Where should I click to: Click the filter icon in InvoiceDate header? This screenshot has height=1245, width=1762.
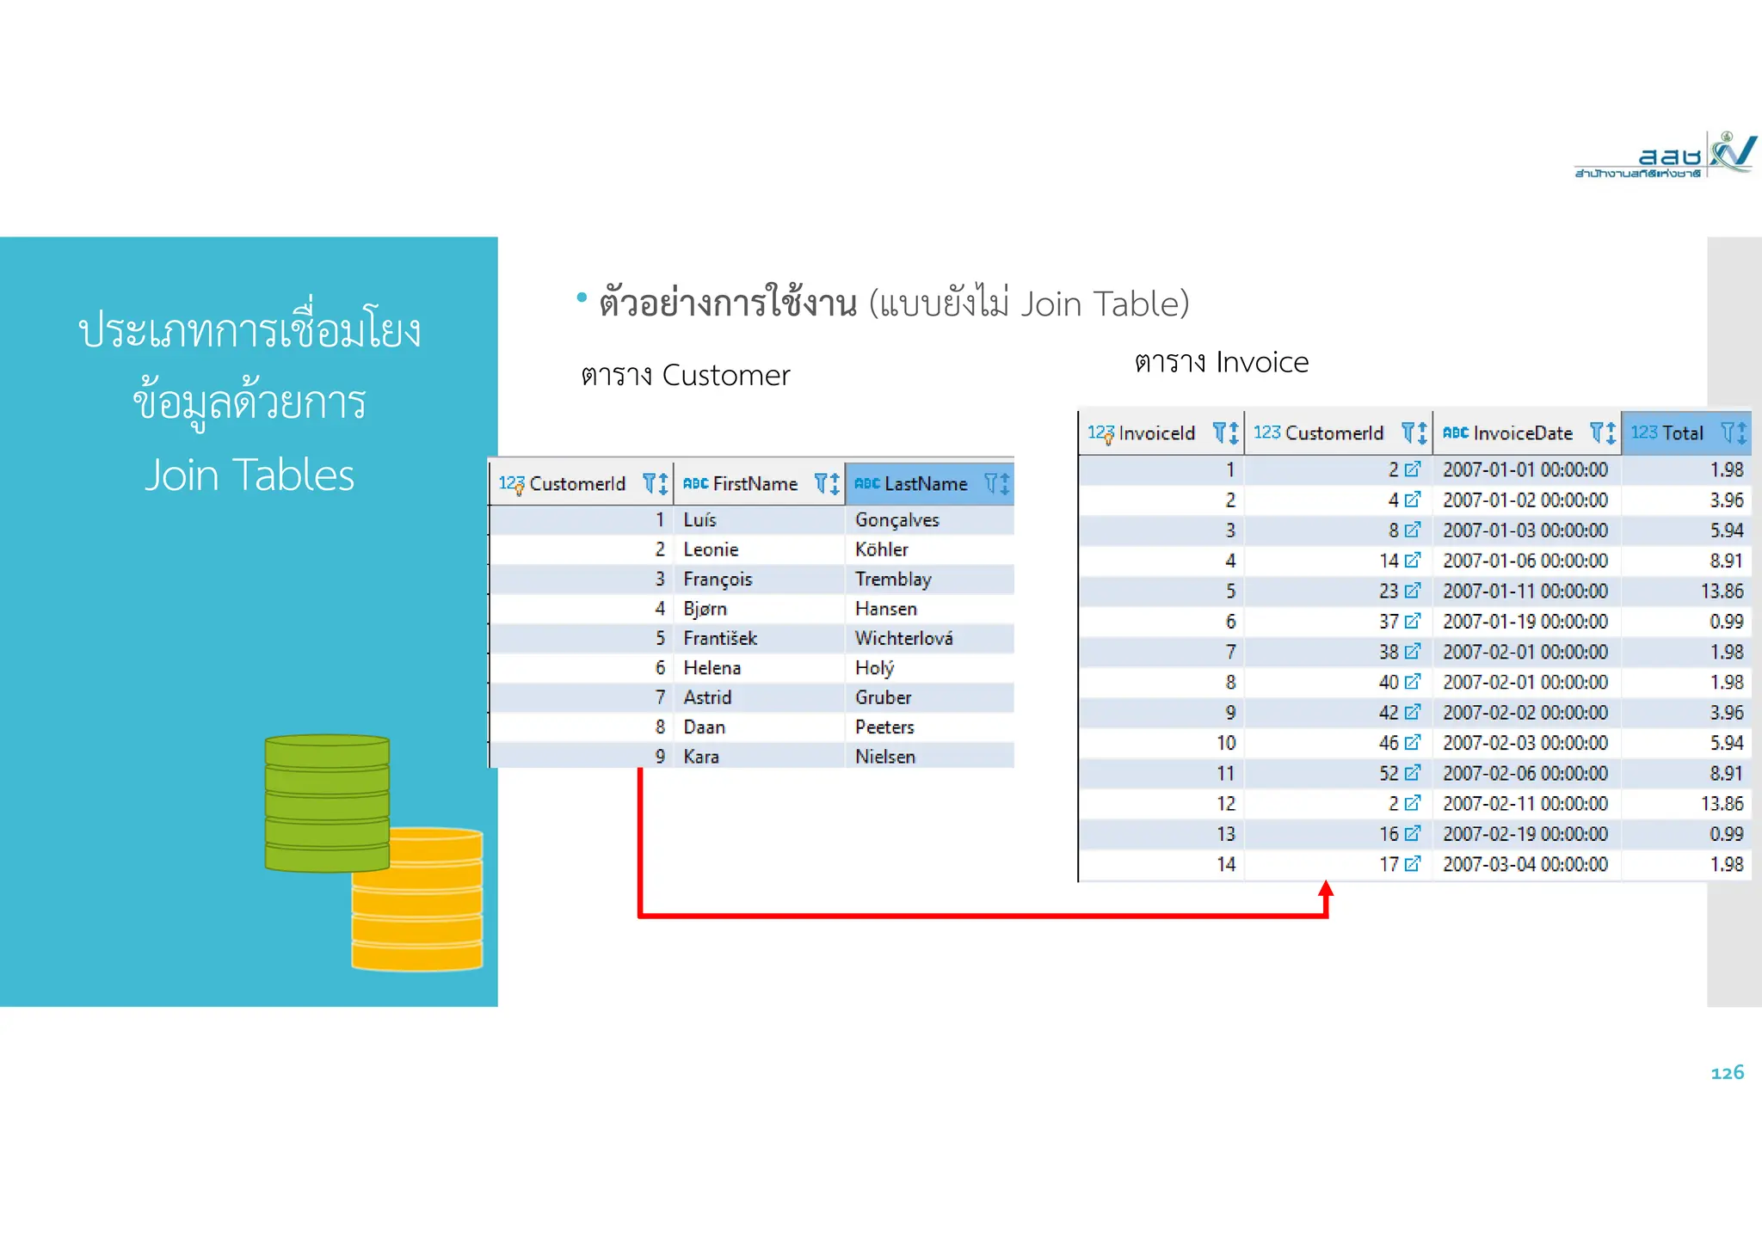pyautogui.click(x=1597, y=432)
